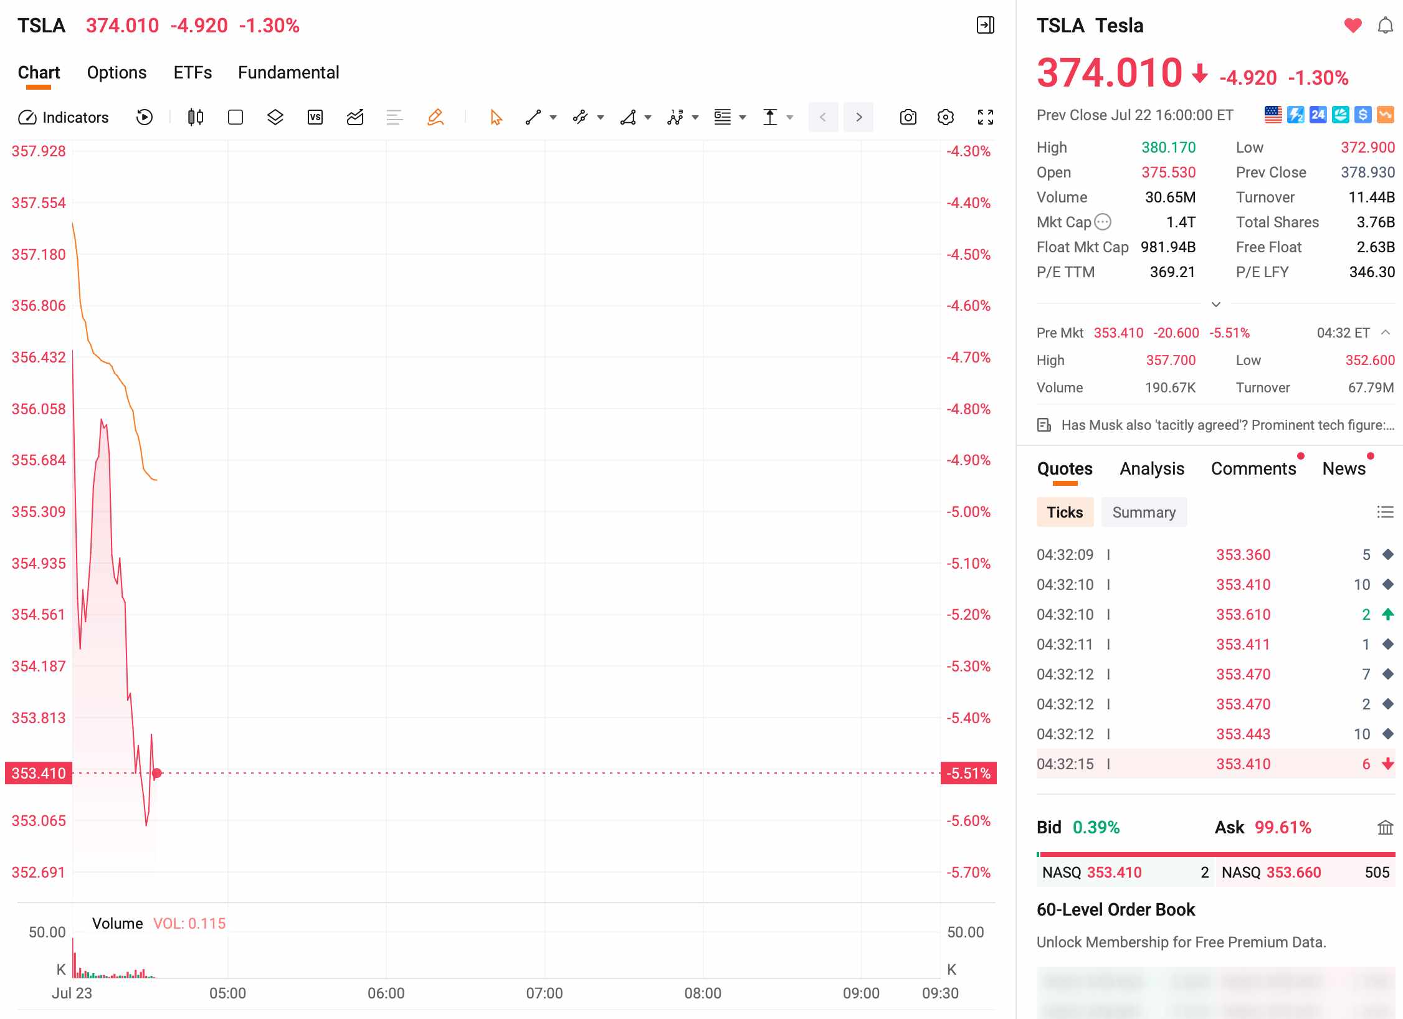Open the Analysis tab
Image resolution: width=1403 pixels, height=1019 pixels.
[1152, 468]
